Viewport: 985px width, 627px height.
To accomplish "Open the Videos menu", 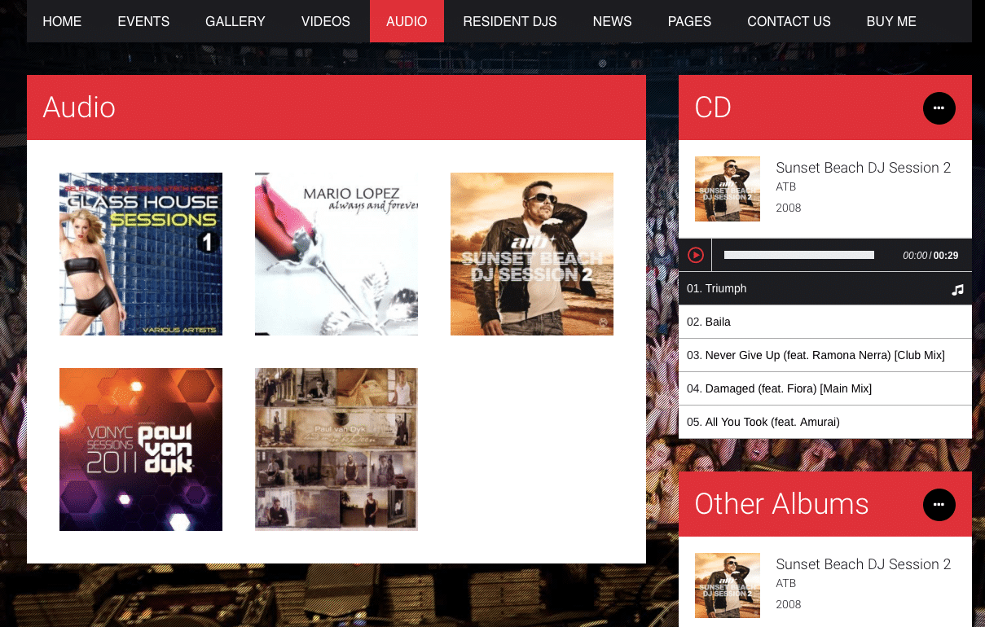I will coord(326,21).
